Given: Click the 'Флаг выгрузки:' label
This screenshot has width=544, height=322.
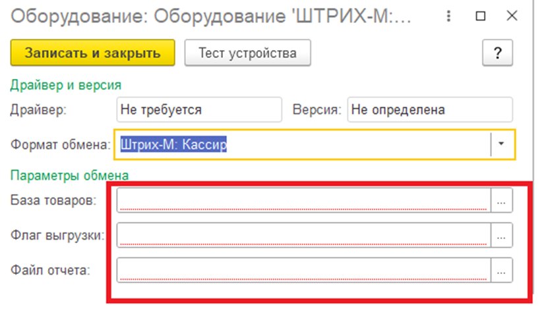Looking at the screenshot, I should (x=57, y=235).
